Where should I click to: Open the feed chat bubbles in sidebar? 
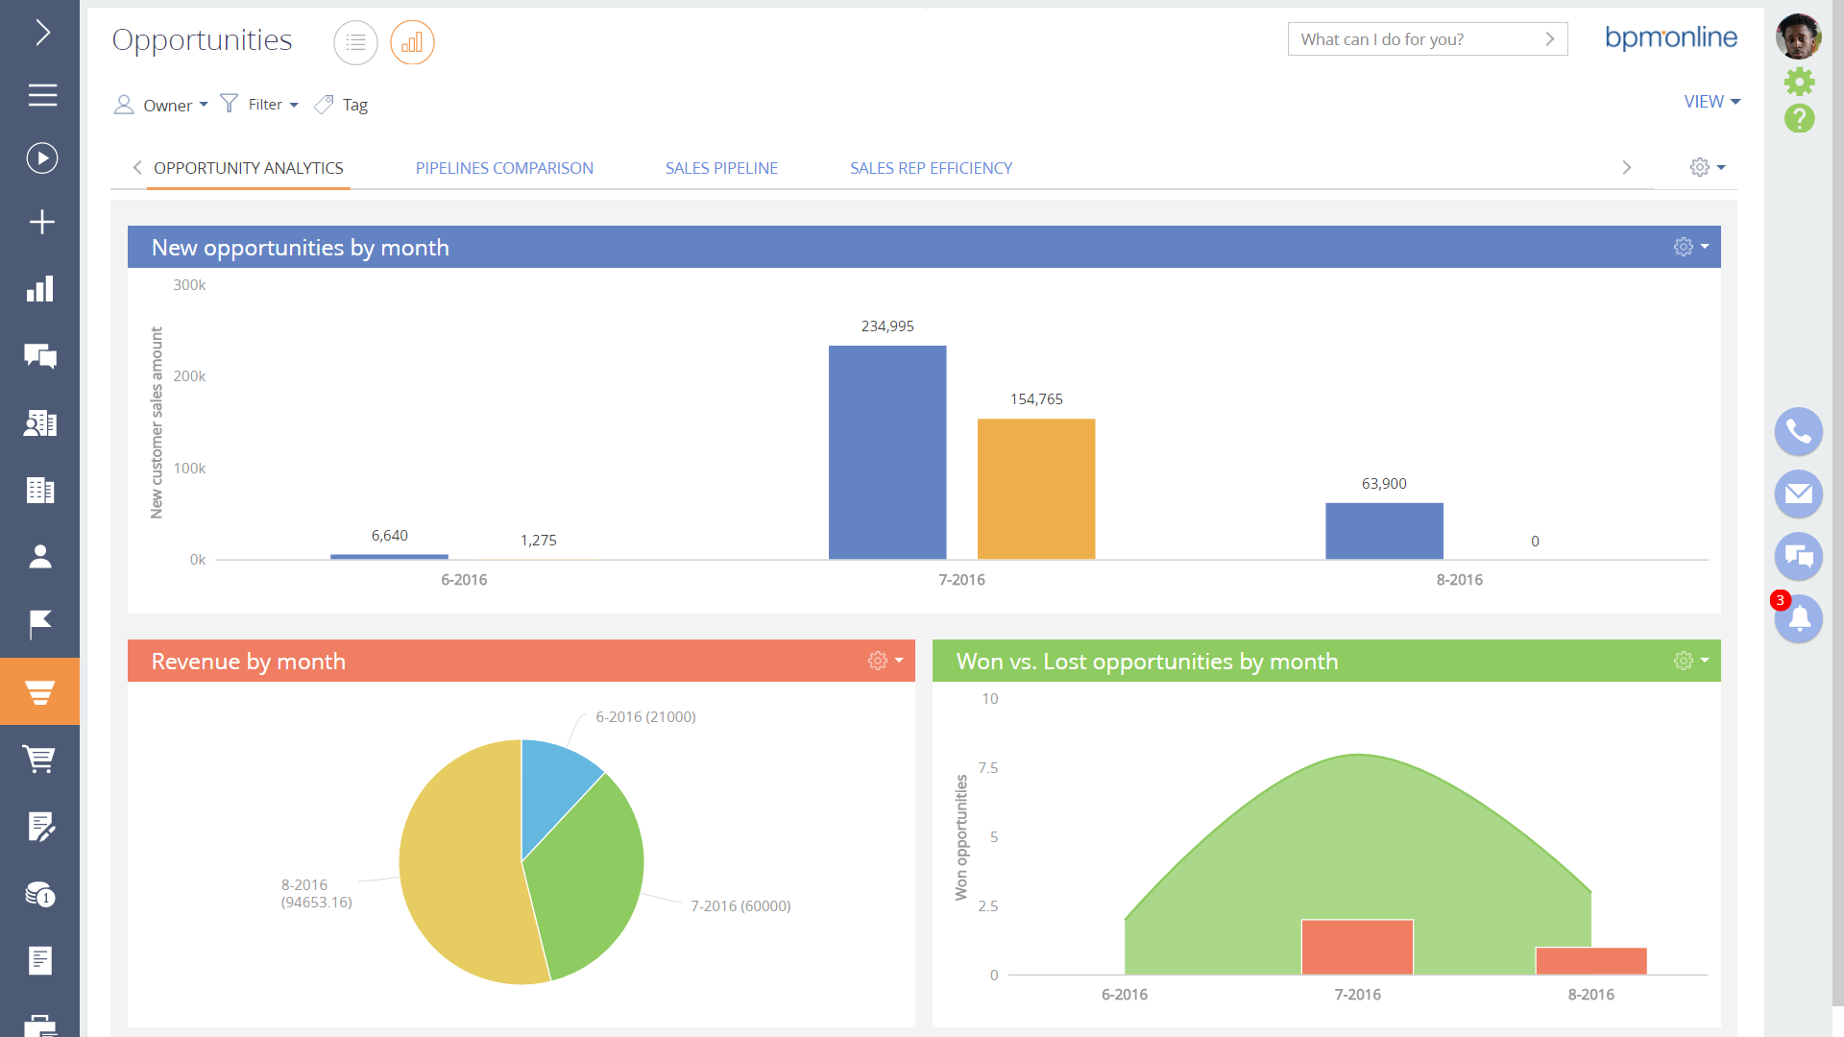pyautogui.click(x=39, y=356)
